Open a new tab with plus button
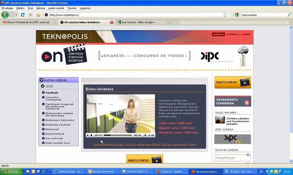 (176, 22)
